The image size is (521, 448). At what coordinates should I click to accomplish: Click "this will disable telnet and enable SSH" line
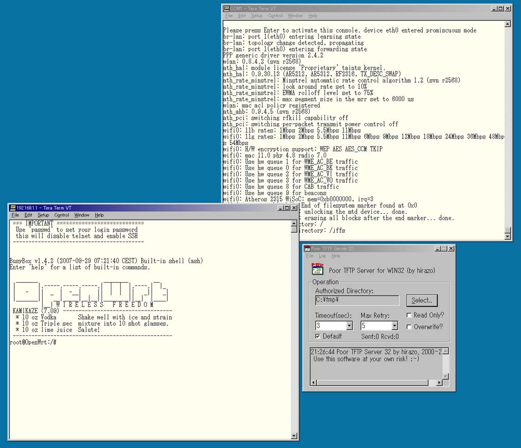coord(76,236)
